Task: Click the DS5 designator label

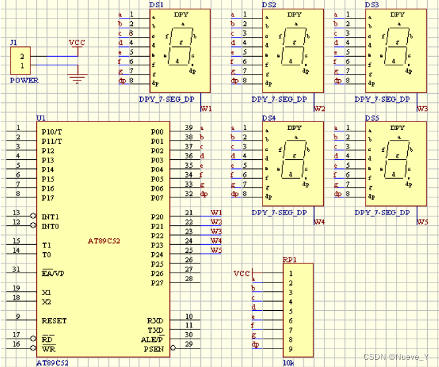Action: coord(372,118)
